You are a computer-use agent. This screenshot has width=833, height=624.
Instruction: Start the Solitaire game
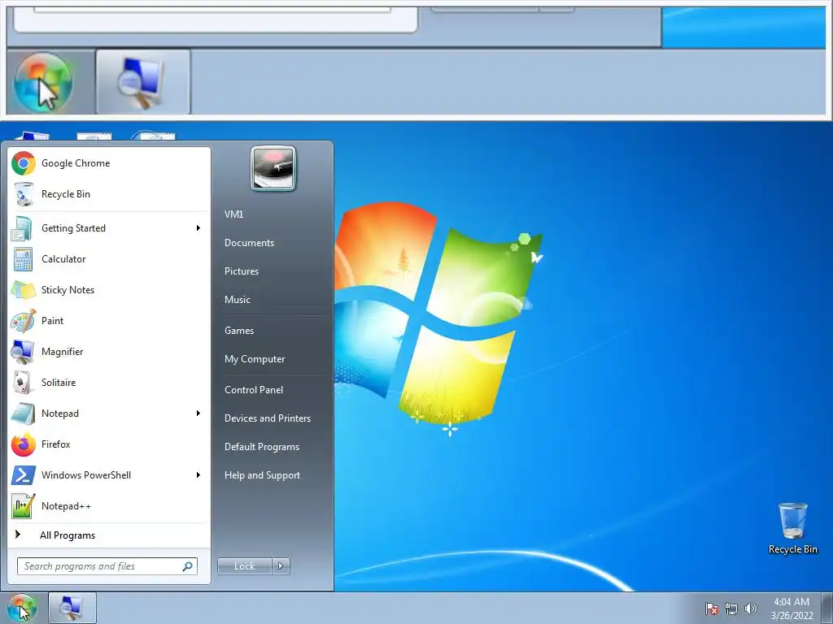click(110, 383)
